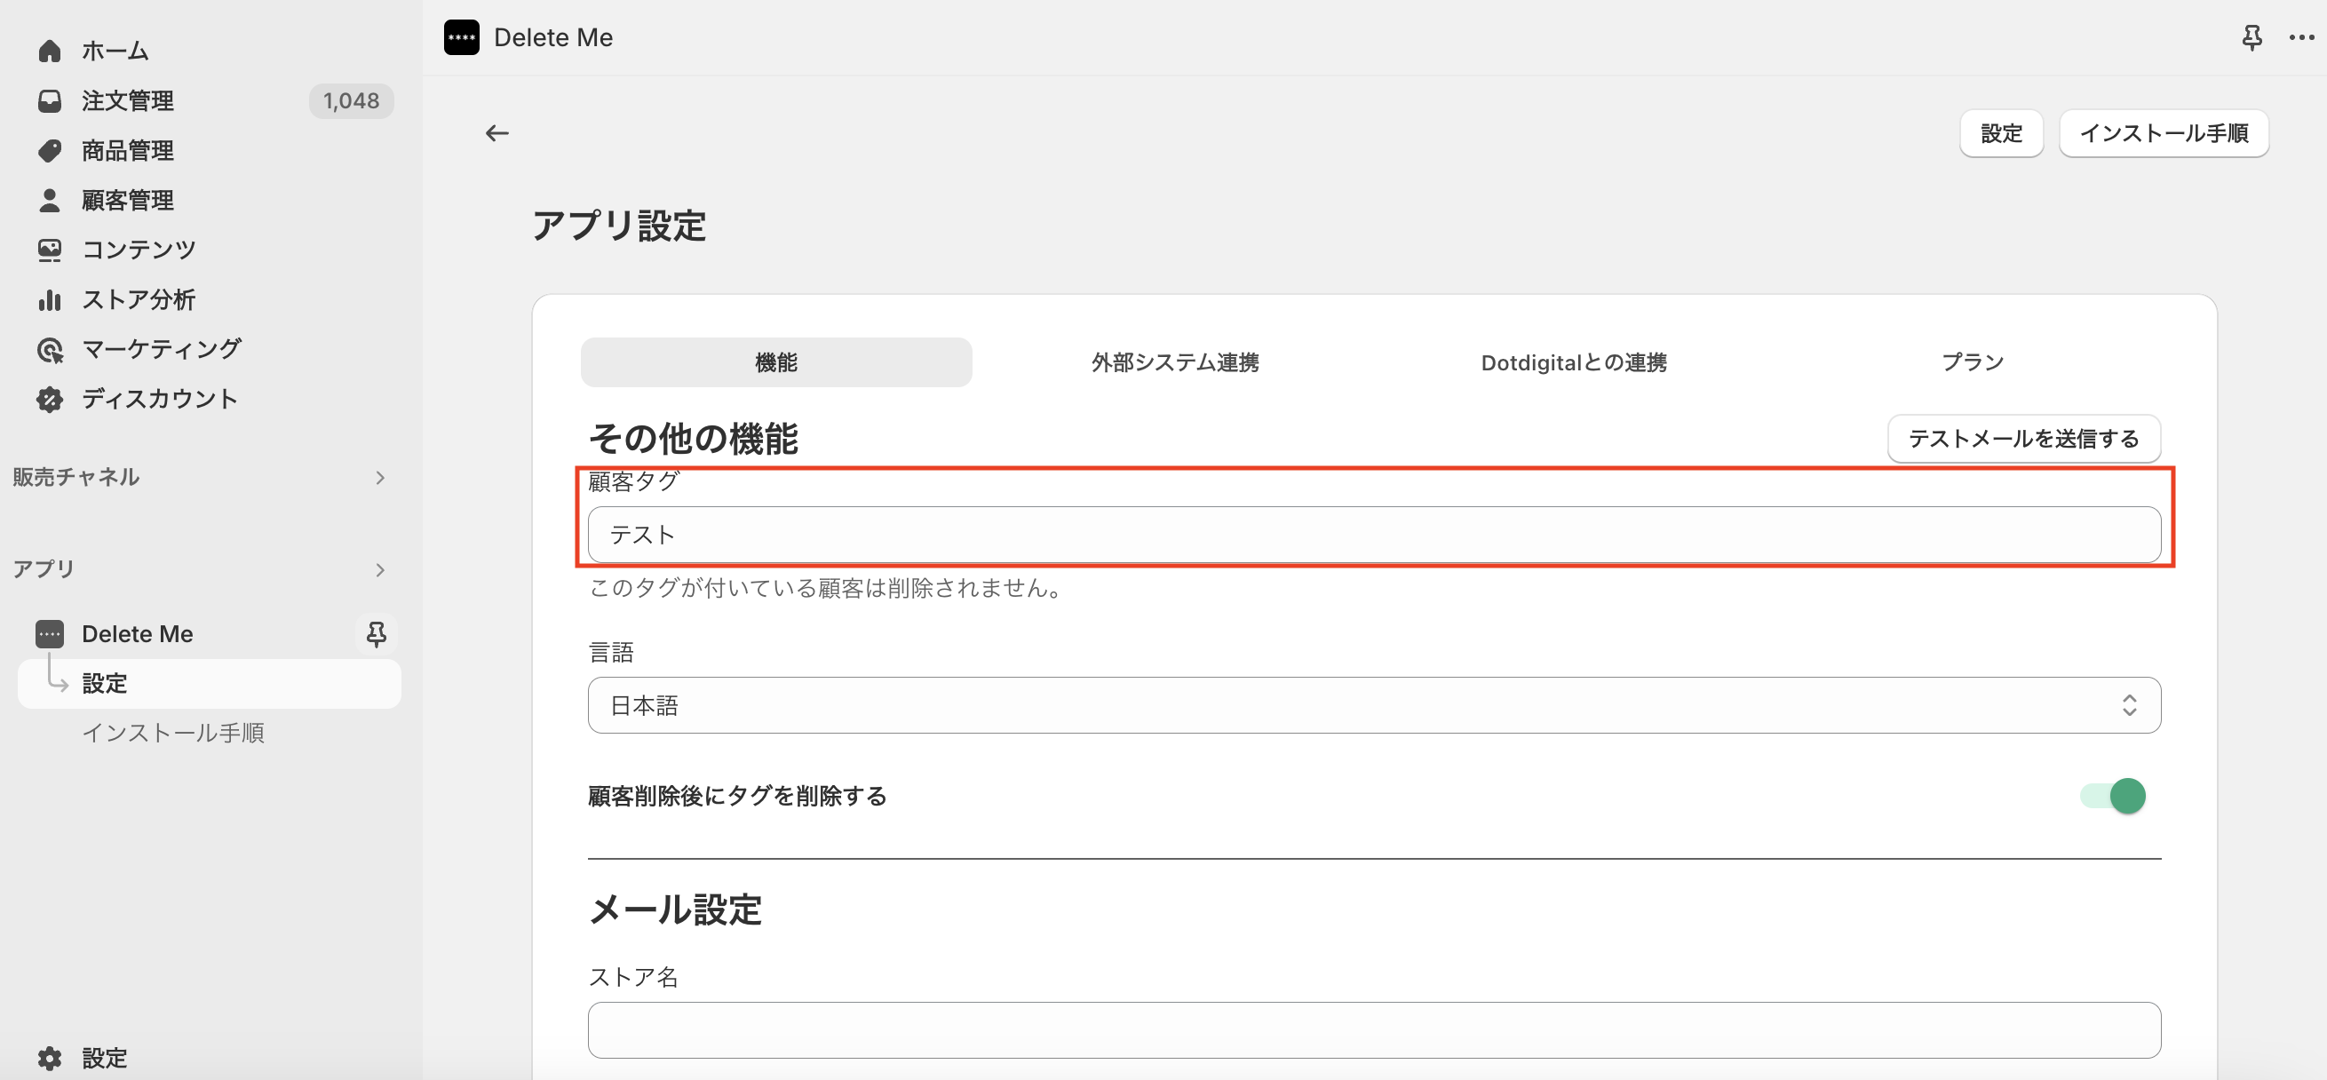Click the 顧客タグ input field containing テスト
This screenshot has height=1080, width=2327.
(x=1374, y=535)
